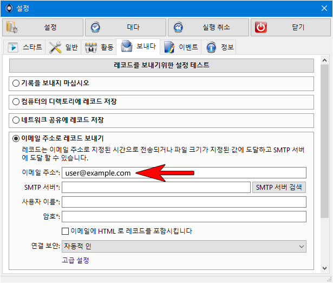Open the 스타트 tab
The width and height of the screenshot is (333, 283).
pyautogui.click(x=24, y=47)
